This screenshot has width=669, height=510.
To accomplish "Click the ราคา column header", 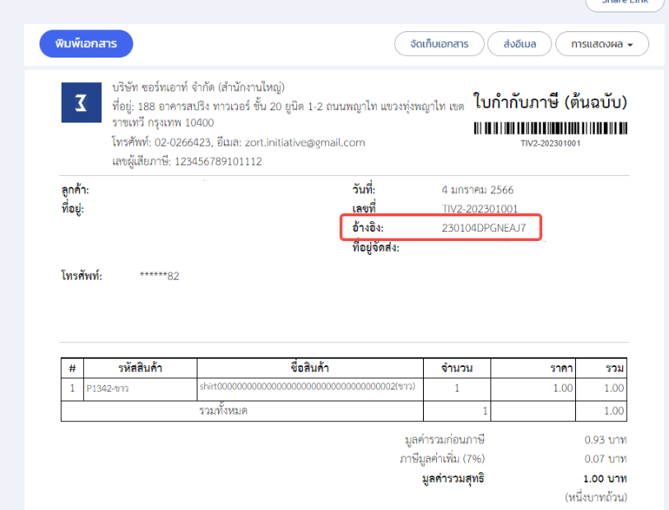I will point(562,368).
